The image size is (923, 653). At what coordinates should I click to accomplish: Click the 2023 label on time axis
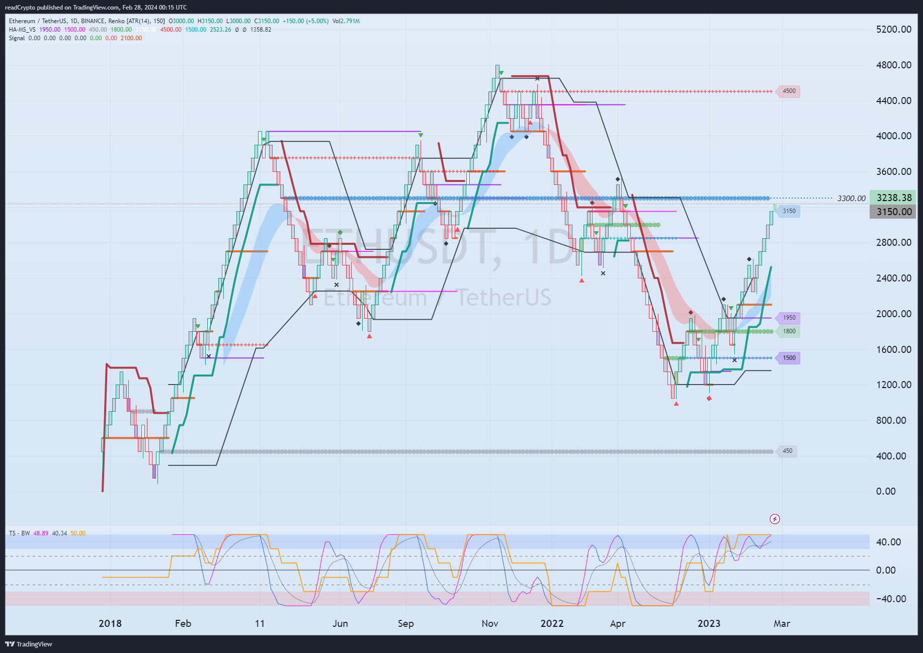[x=709, y=623]
